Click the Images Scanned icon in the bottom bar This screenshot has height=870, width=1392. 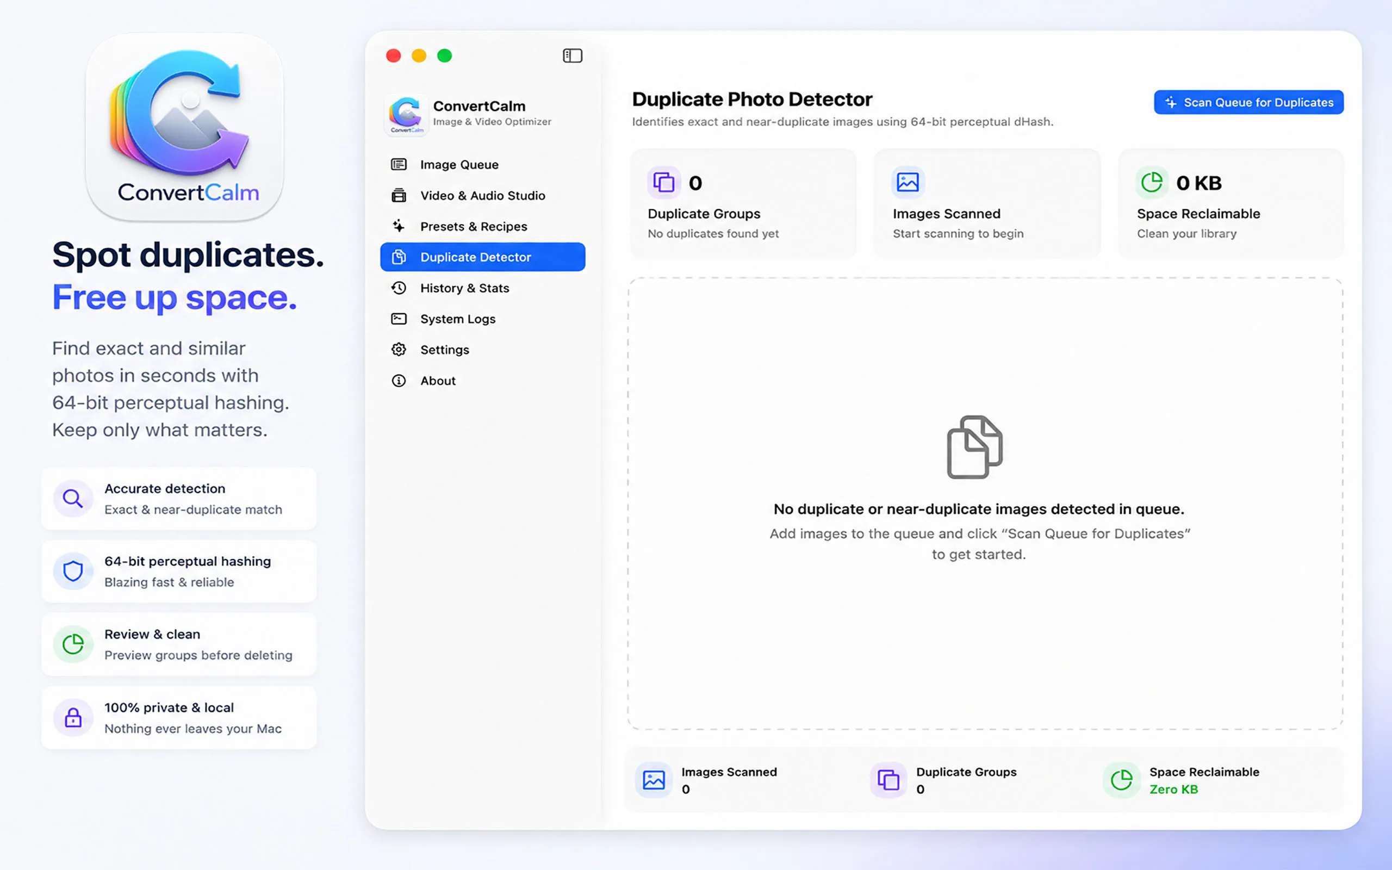(x=654, y=780)
